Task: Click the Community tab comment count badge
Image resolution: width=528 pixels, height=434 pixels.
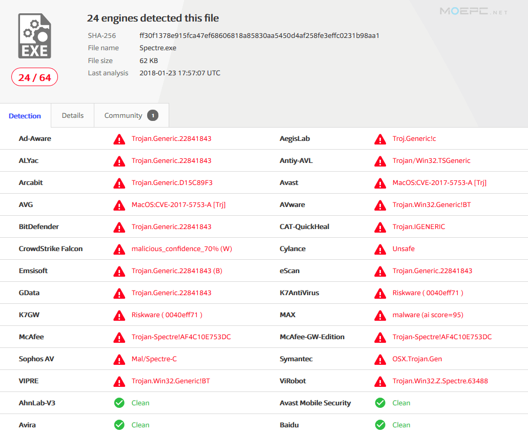Action: (x=153, y=115)
